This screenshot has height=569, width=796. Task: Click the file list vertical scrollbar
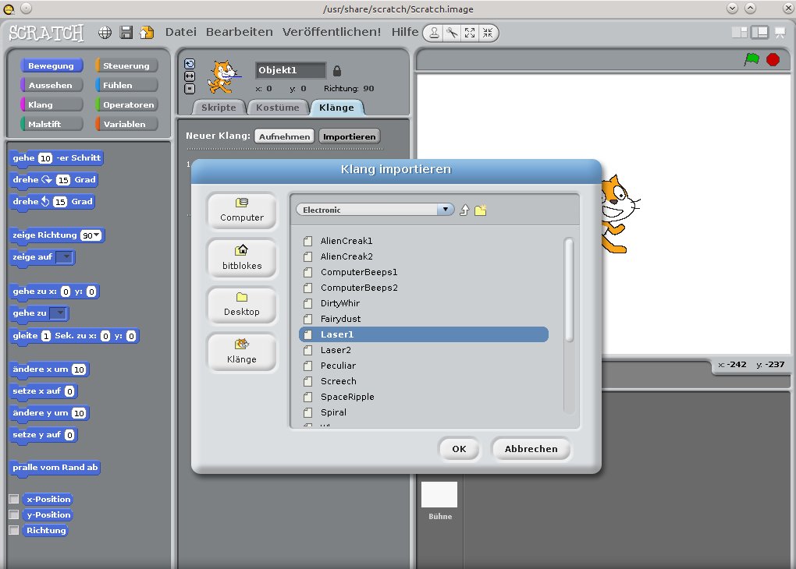(569, 290)
